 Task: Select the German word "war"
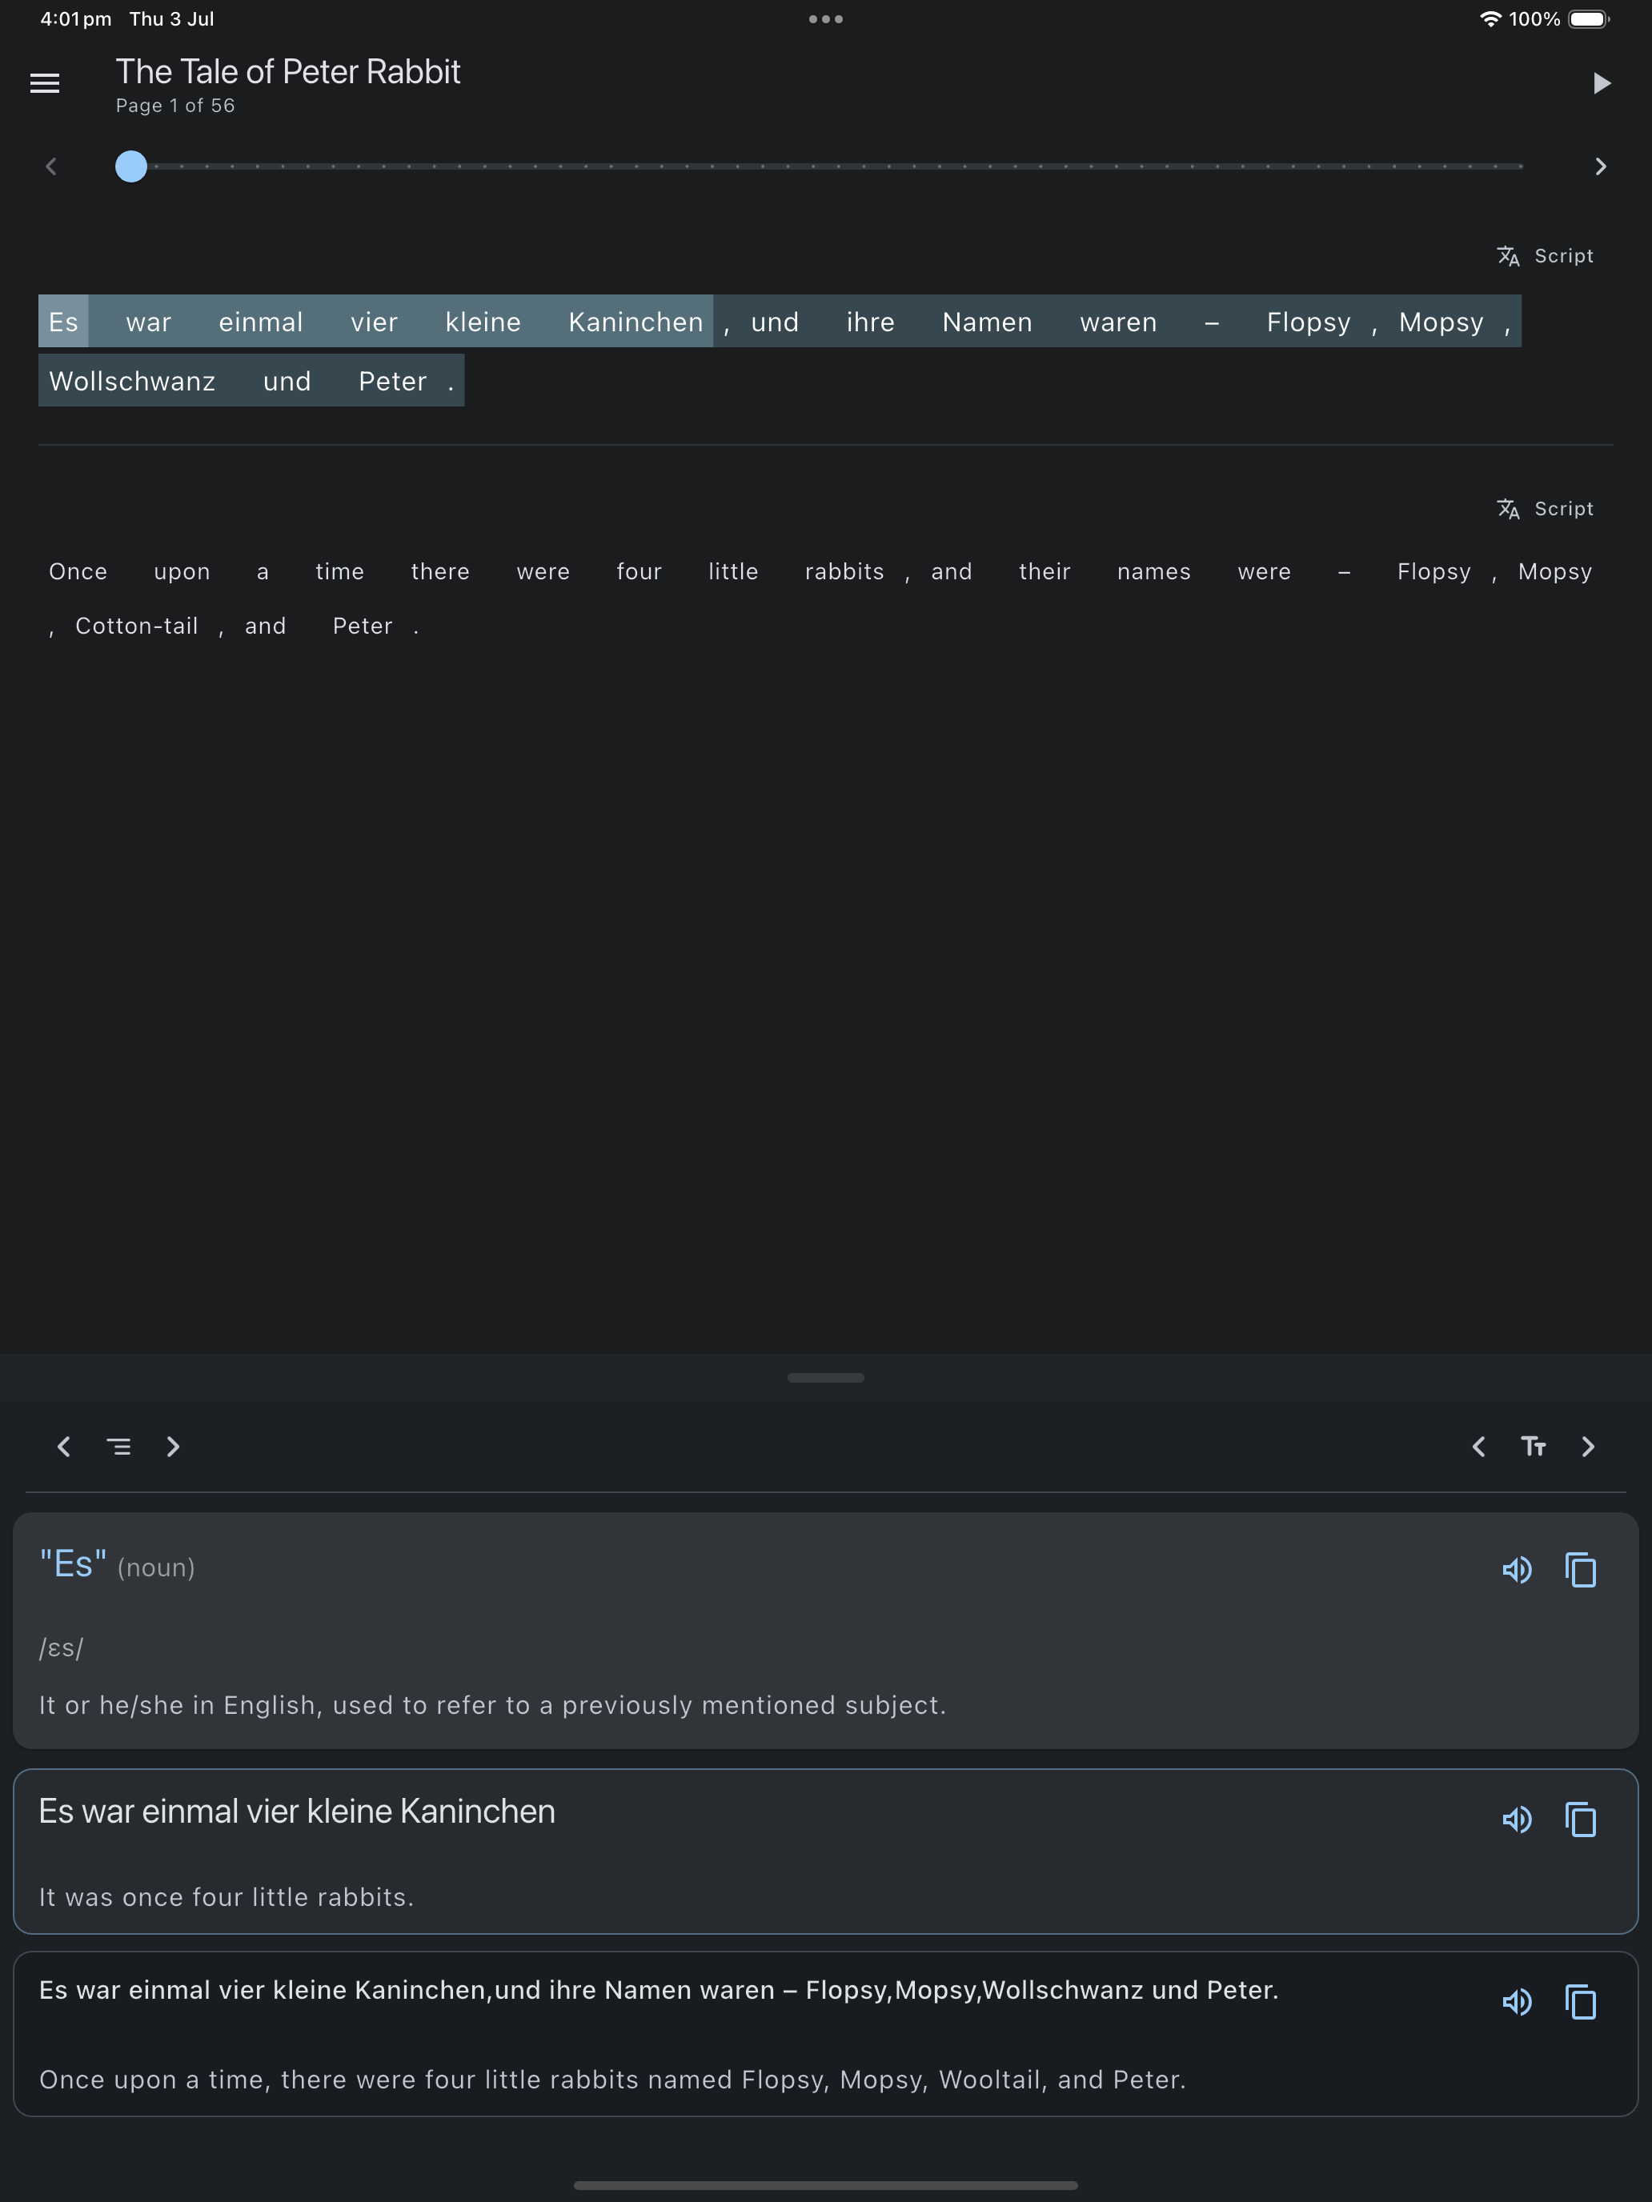148,322
